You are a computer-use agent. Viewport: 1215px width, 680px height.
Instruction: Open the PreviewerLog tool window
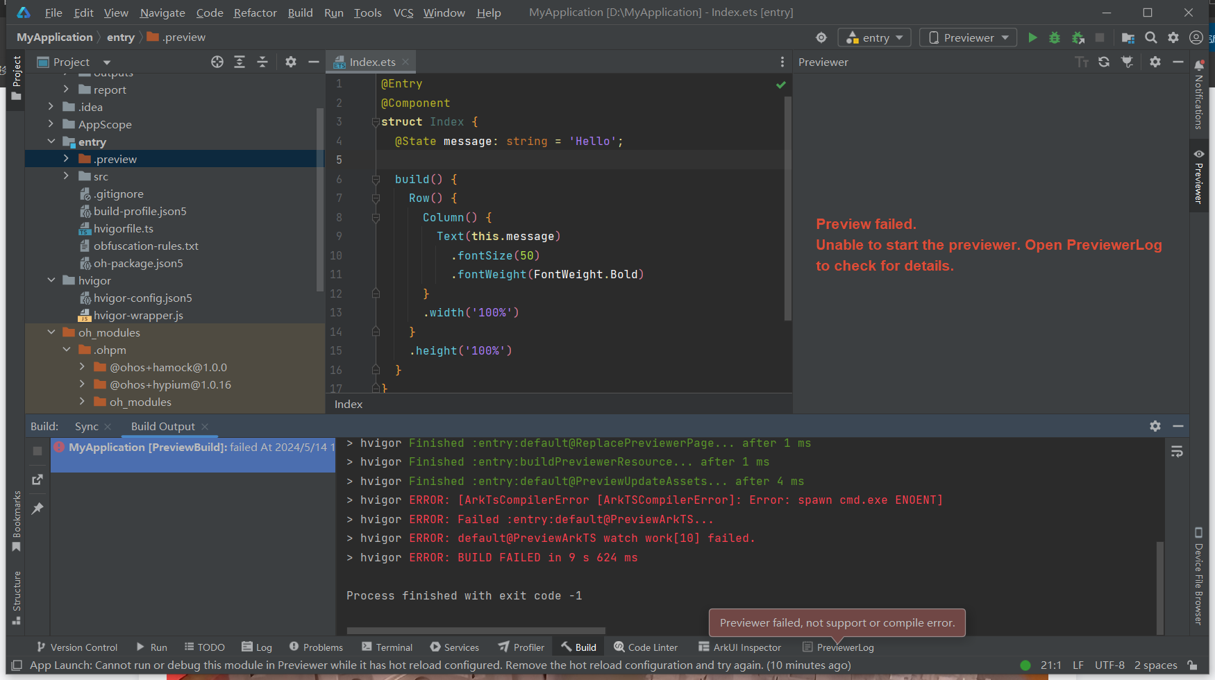click(838, 647)
